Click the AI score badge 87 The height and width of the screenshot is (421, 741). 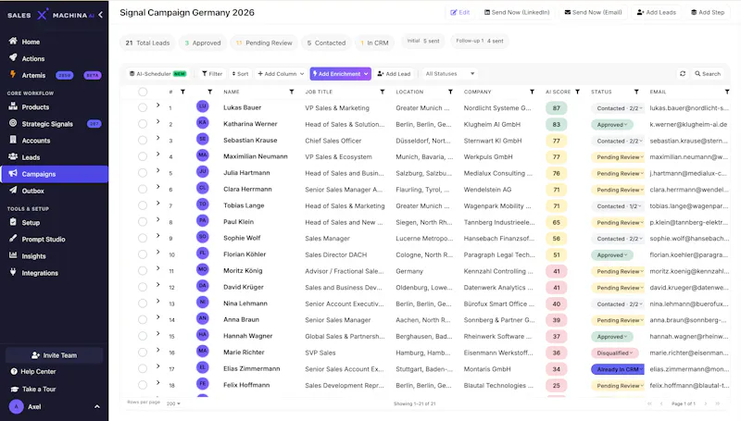coord(557,108)
